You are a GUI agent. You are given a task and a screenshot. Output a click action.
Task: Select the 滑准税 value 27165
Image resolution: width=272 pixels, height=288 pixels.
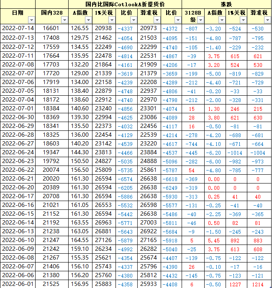point(149,240)
